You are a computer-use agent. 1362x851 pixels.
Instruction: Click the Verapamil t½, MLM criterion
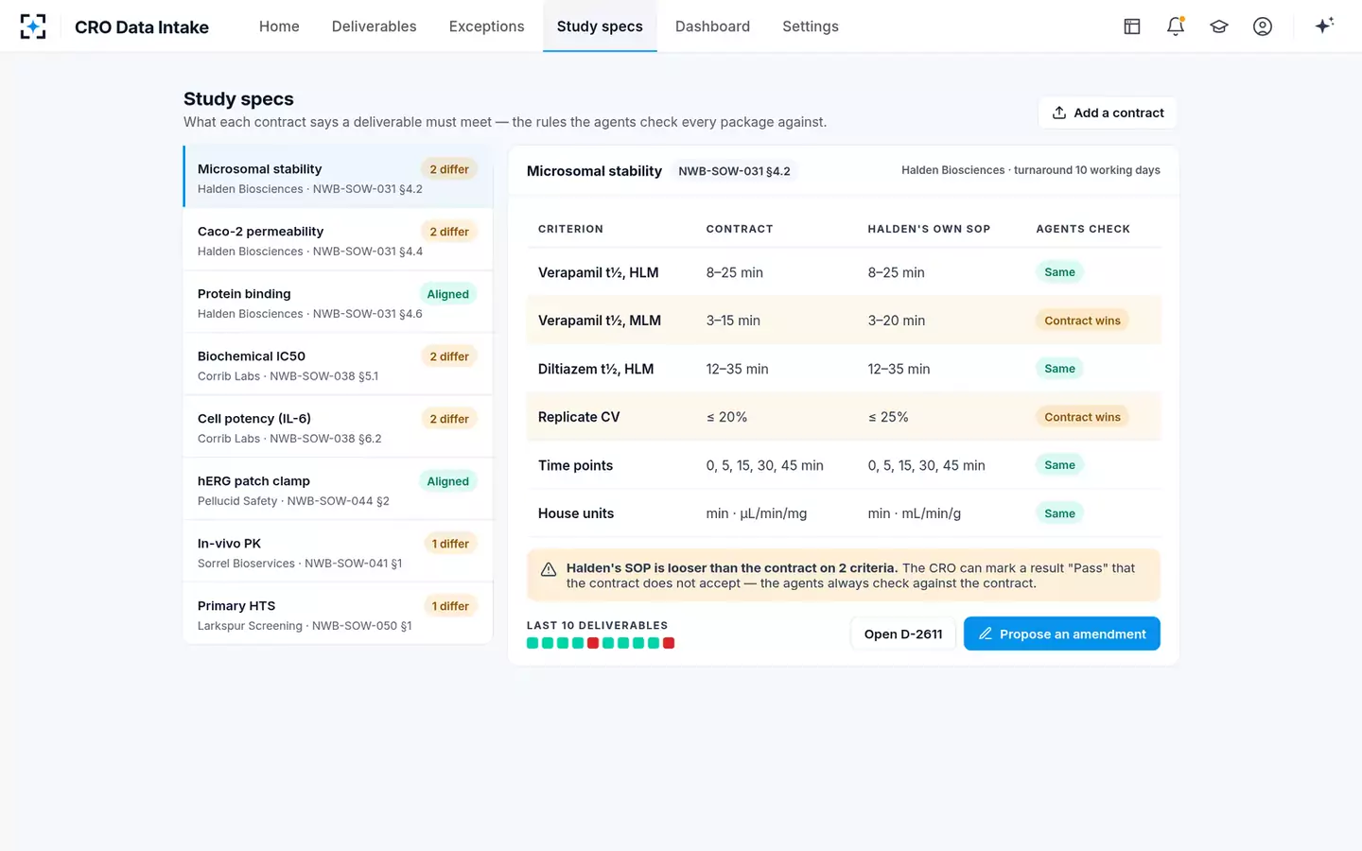(600, 321)
